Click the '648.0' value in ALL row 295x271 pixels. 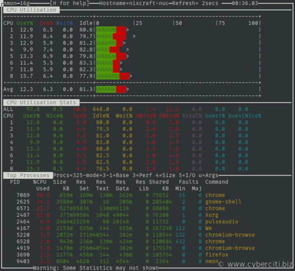[101, 109]
